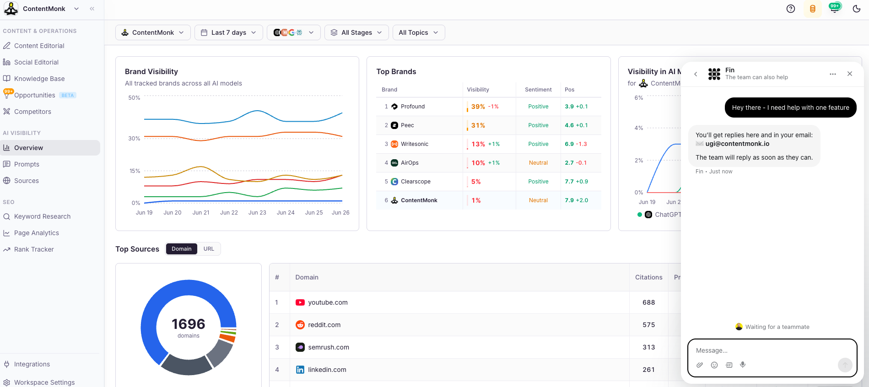The image size is (869, 387).
Task: Open the Last 7 days date dropdown
Action: 229,32
